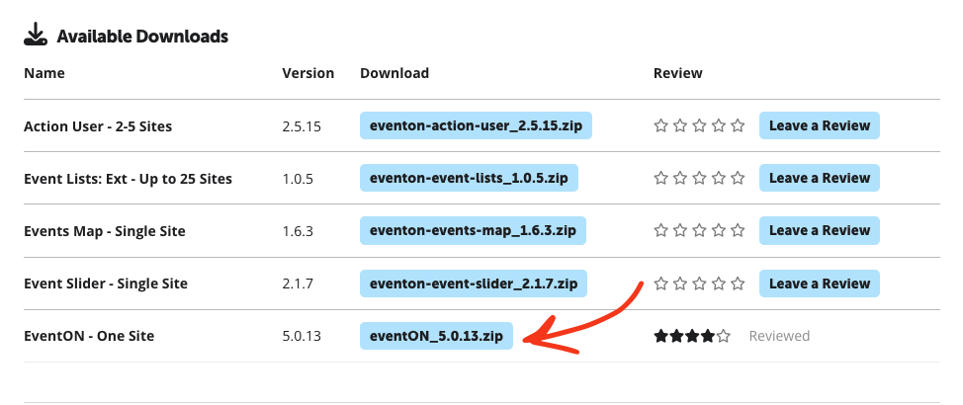Image resolution: width=963 pixels, height=405 pixels.
Task: Leave a Review for Events Map
Action: (820, 231)
